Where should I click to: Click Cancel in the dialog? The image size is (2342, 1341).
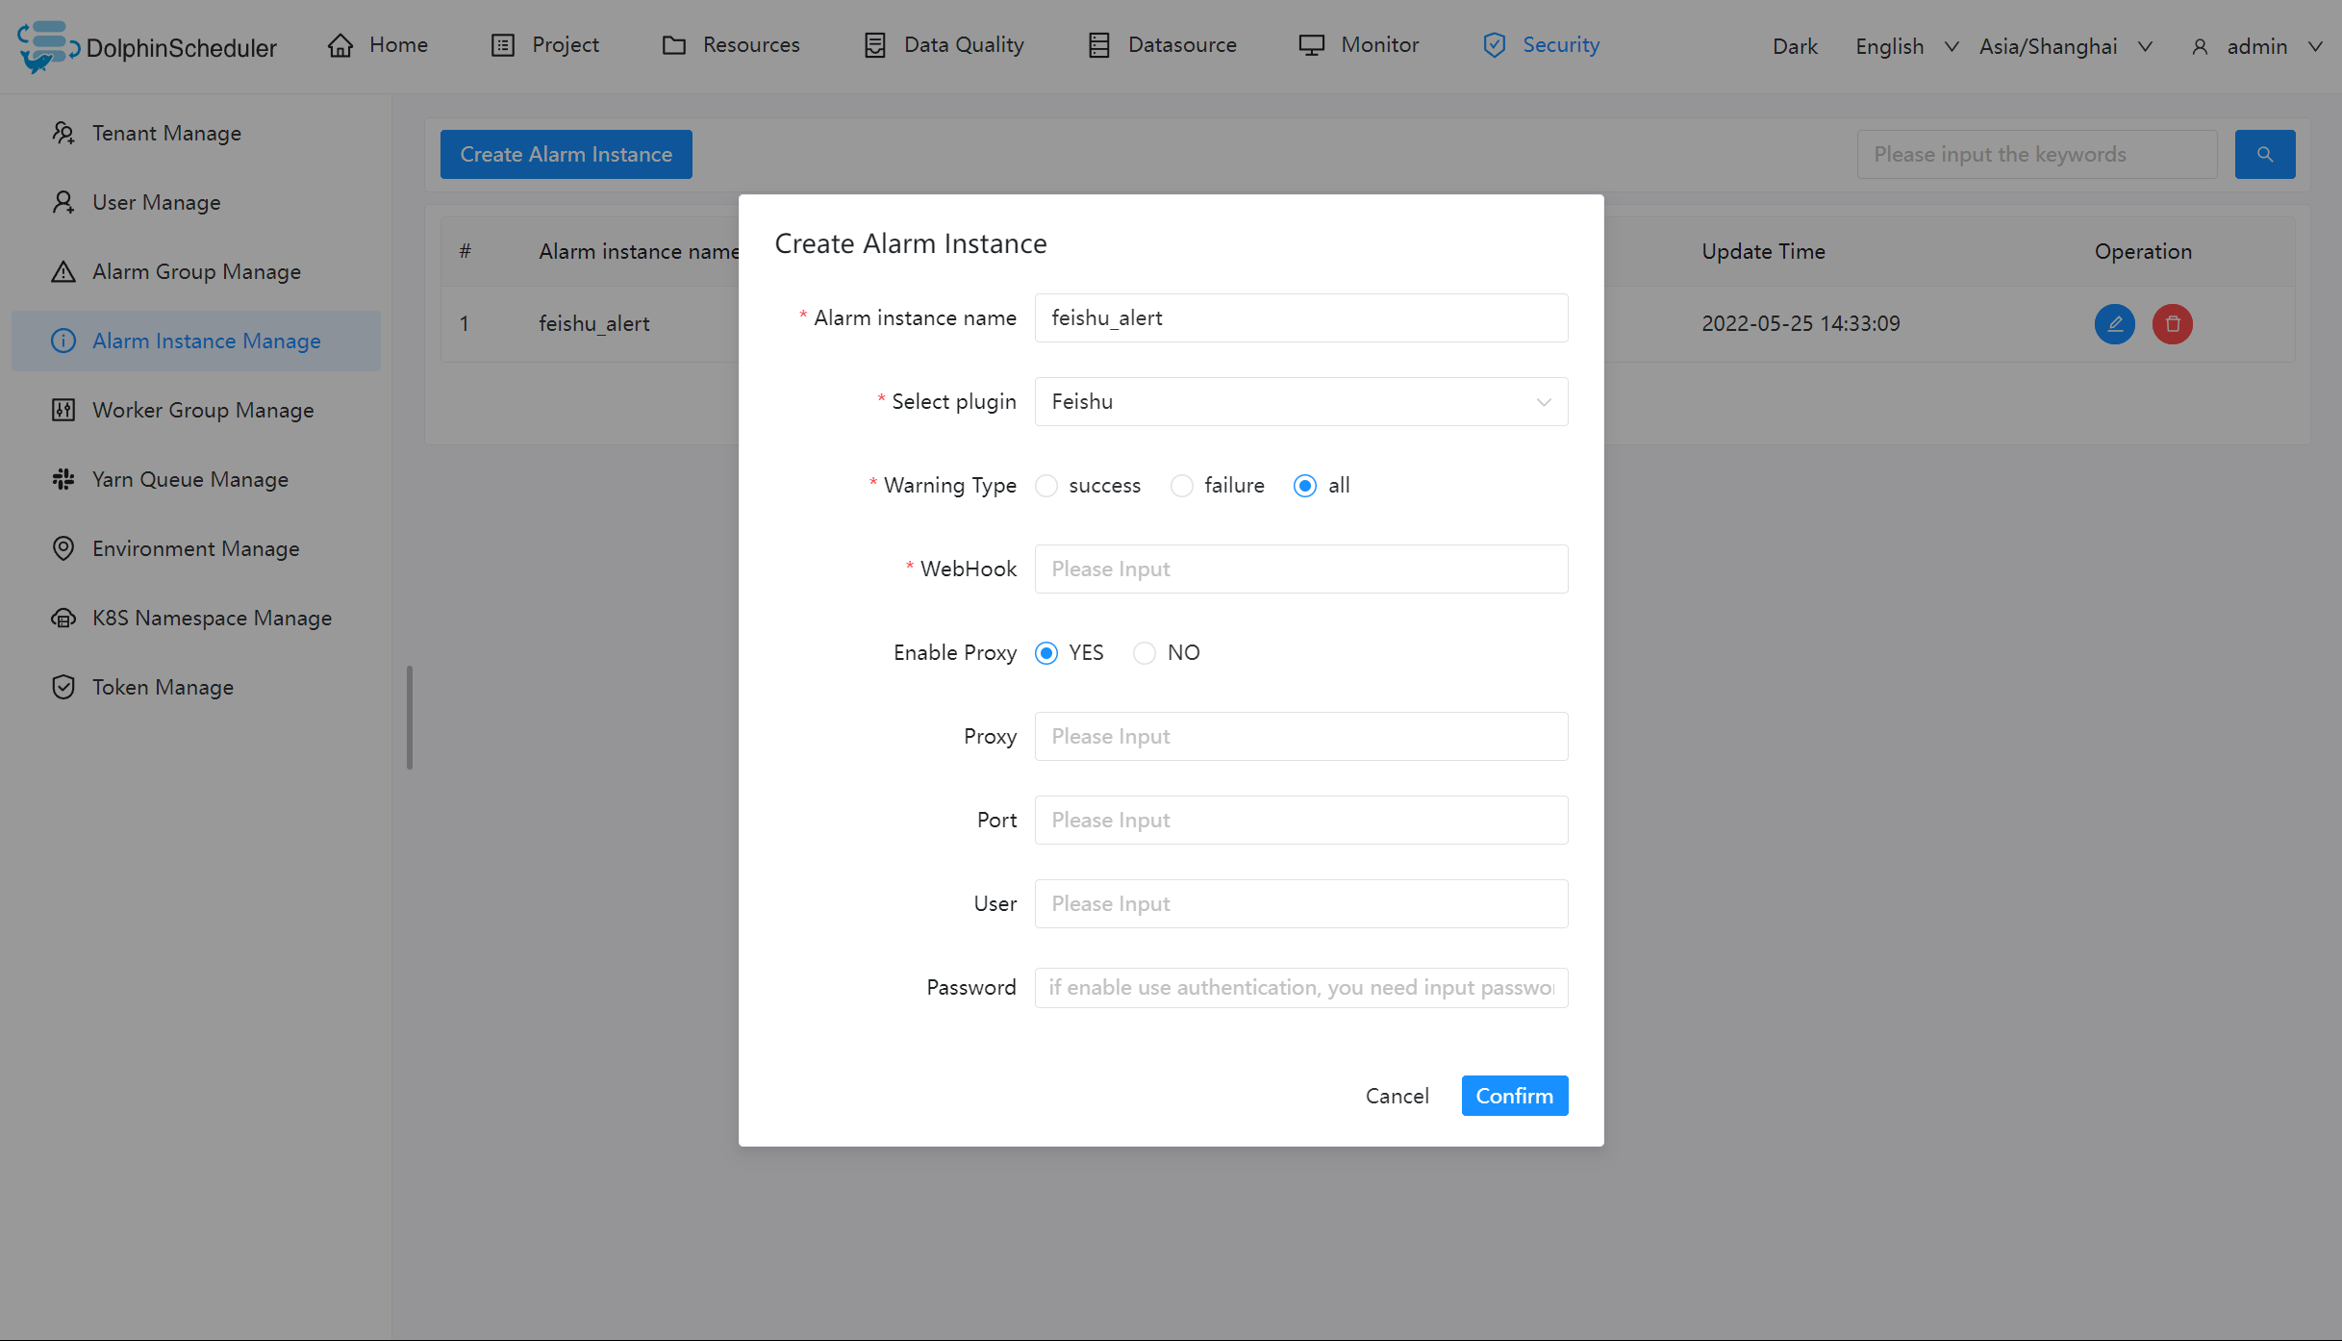[x=1397, y=1096]
